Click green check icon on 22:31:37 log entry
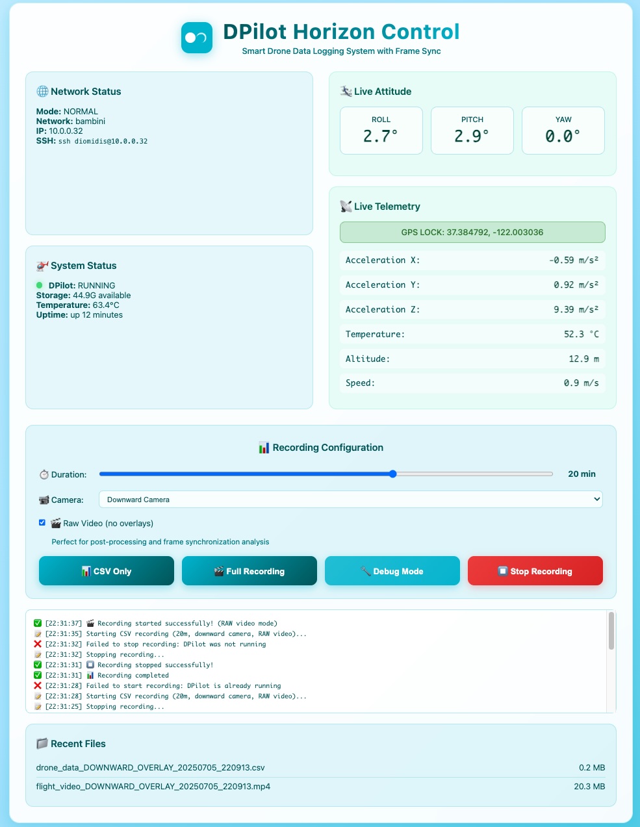 tap(38, 623)
